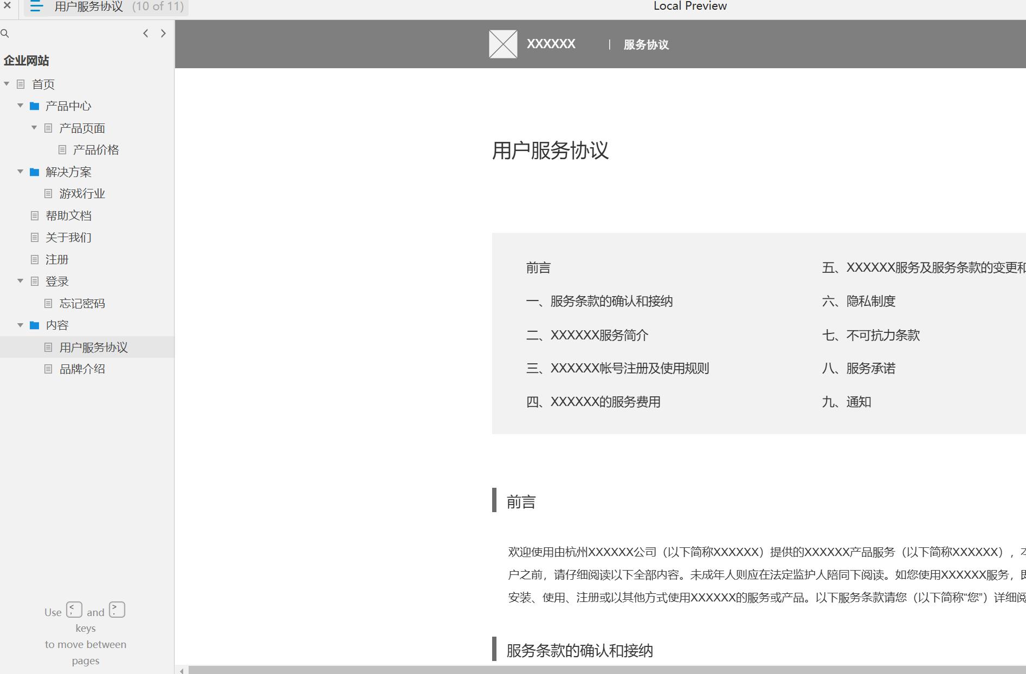Click the horizontal scrollbar at bottom
The image size is (1026, 674).
pos(607,670)
